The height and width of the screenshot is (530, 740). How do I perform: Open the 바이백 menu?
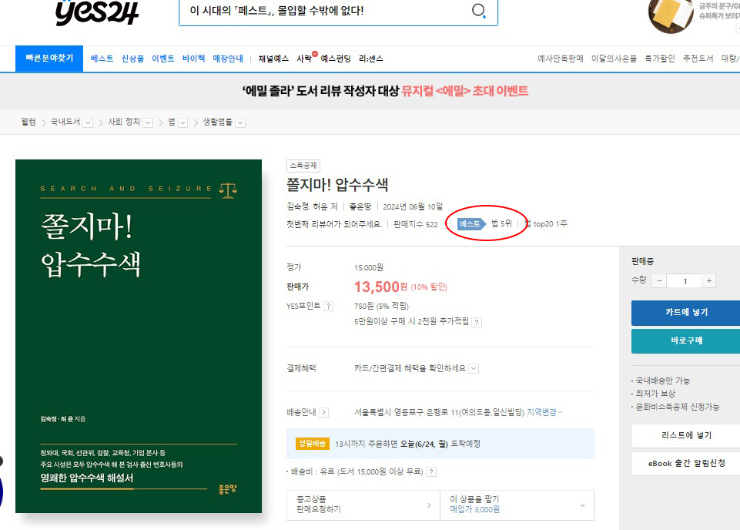tap(193, 59)
